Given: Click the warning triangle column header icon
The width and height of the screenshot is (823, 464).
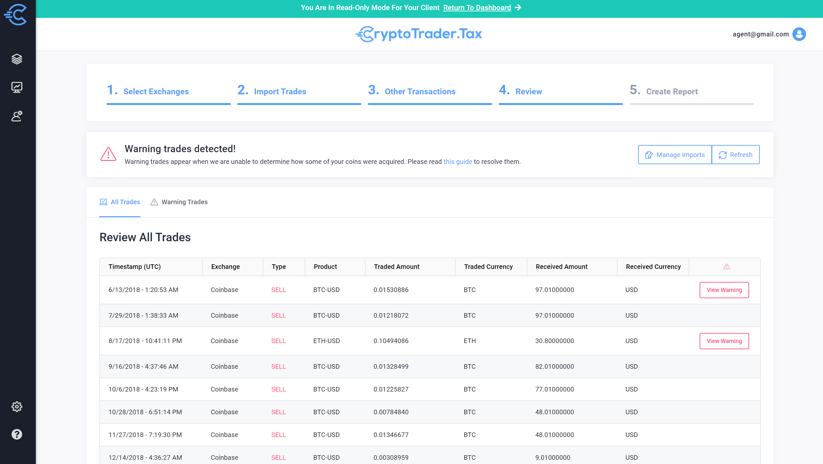Looking at the screenshot, I should pyautogui.click(x=727, y=267).
